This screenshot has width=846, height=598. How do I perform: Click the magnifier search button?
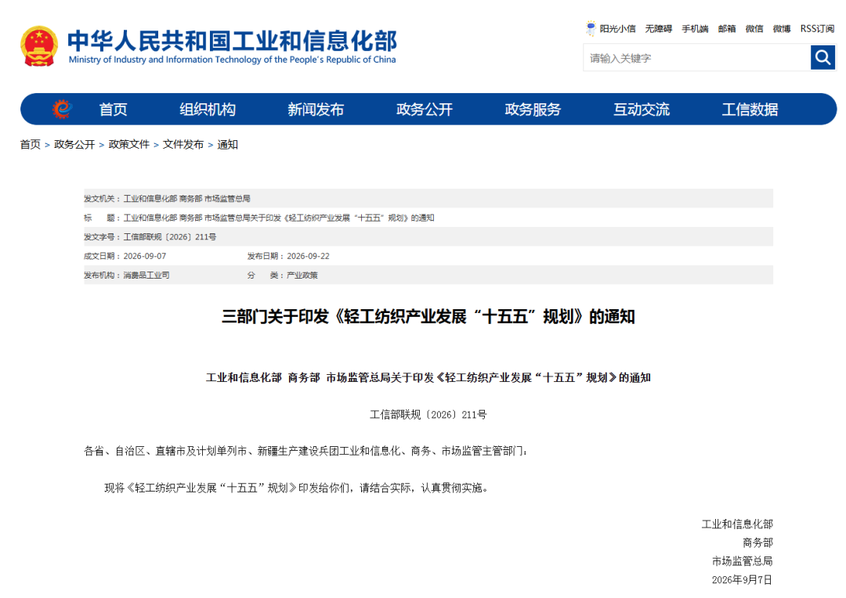coord(822,57)
